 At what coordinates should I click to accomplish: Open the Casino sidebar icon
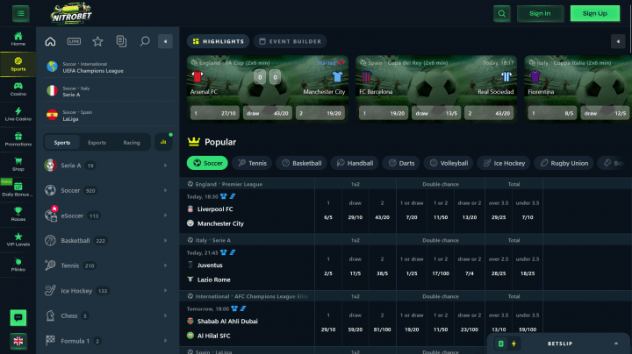pyautogui.click(x=18, y=88)
